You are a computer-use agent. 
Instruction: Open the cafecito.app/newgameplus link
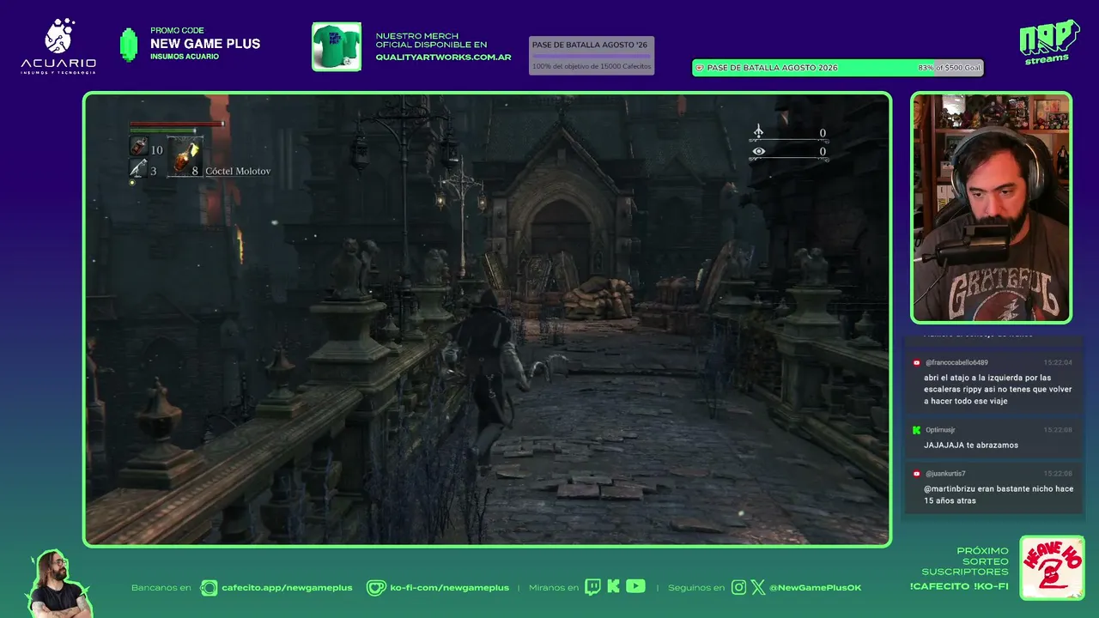(x=287, y=588)
